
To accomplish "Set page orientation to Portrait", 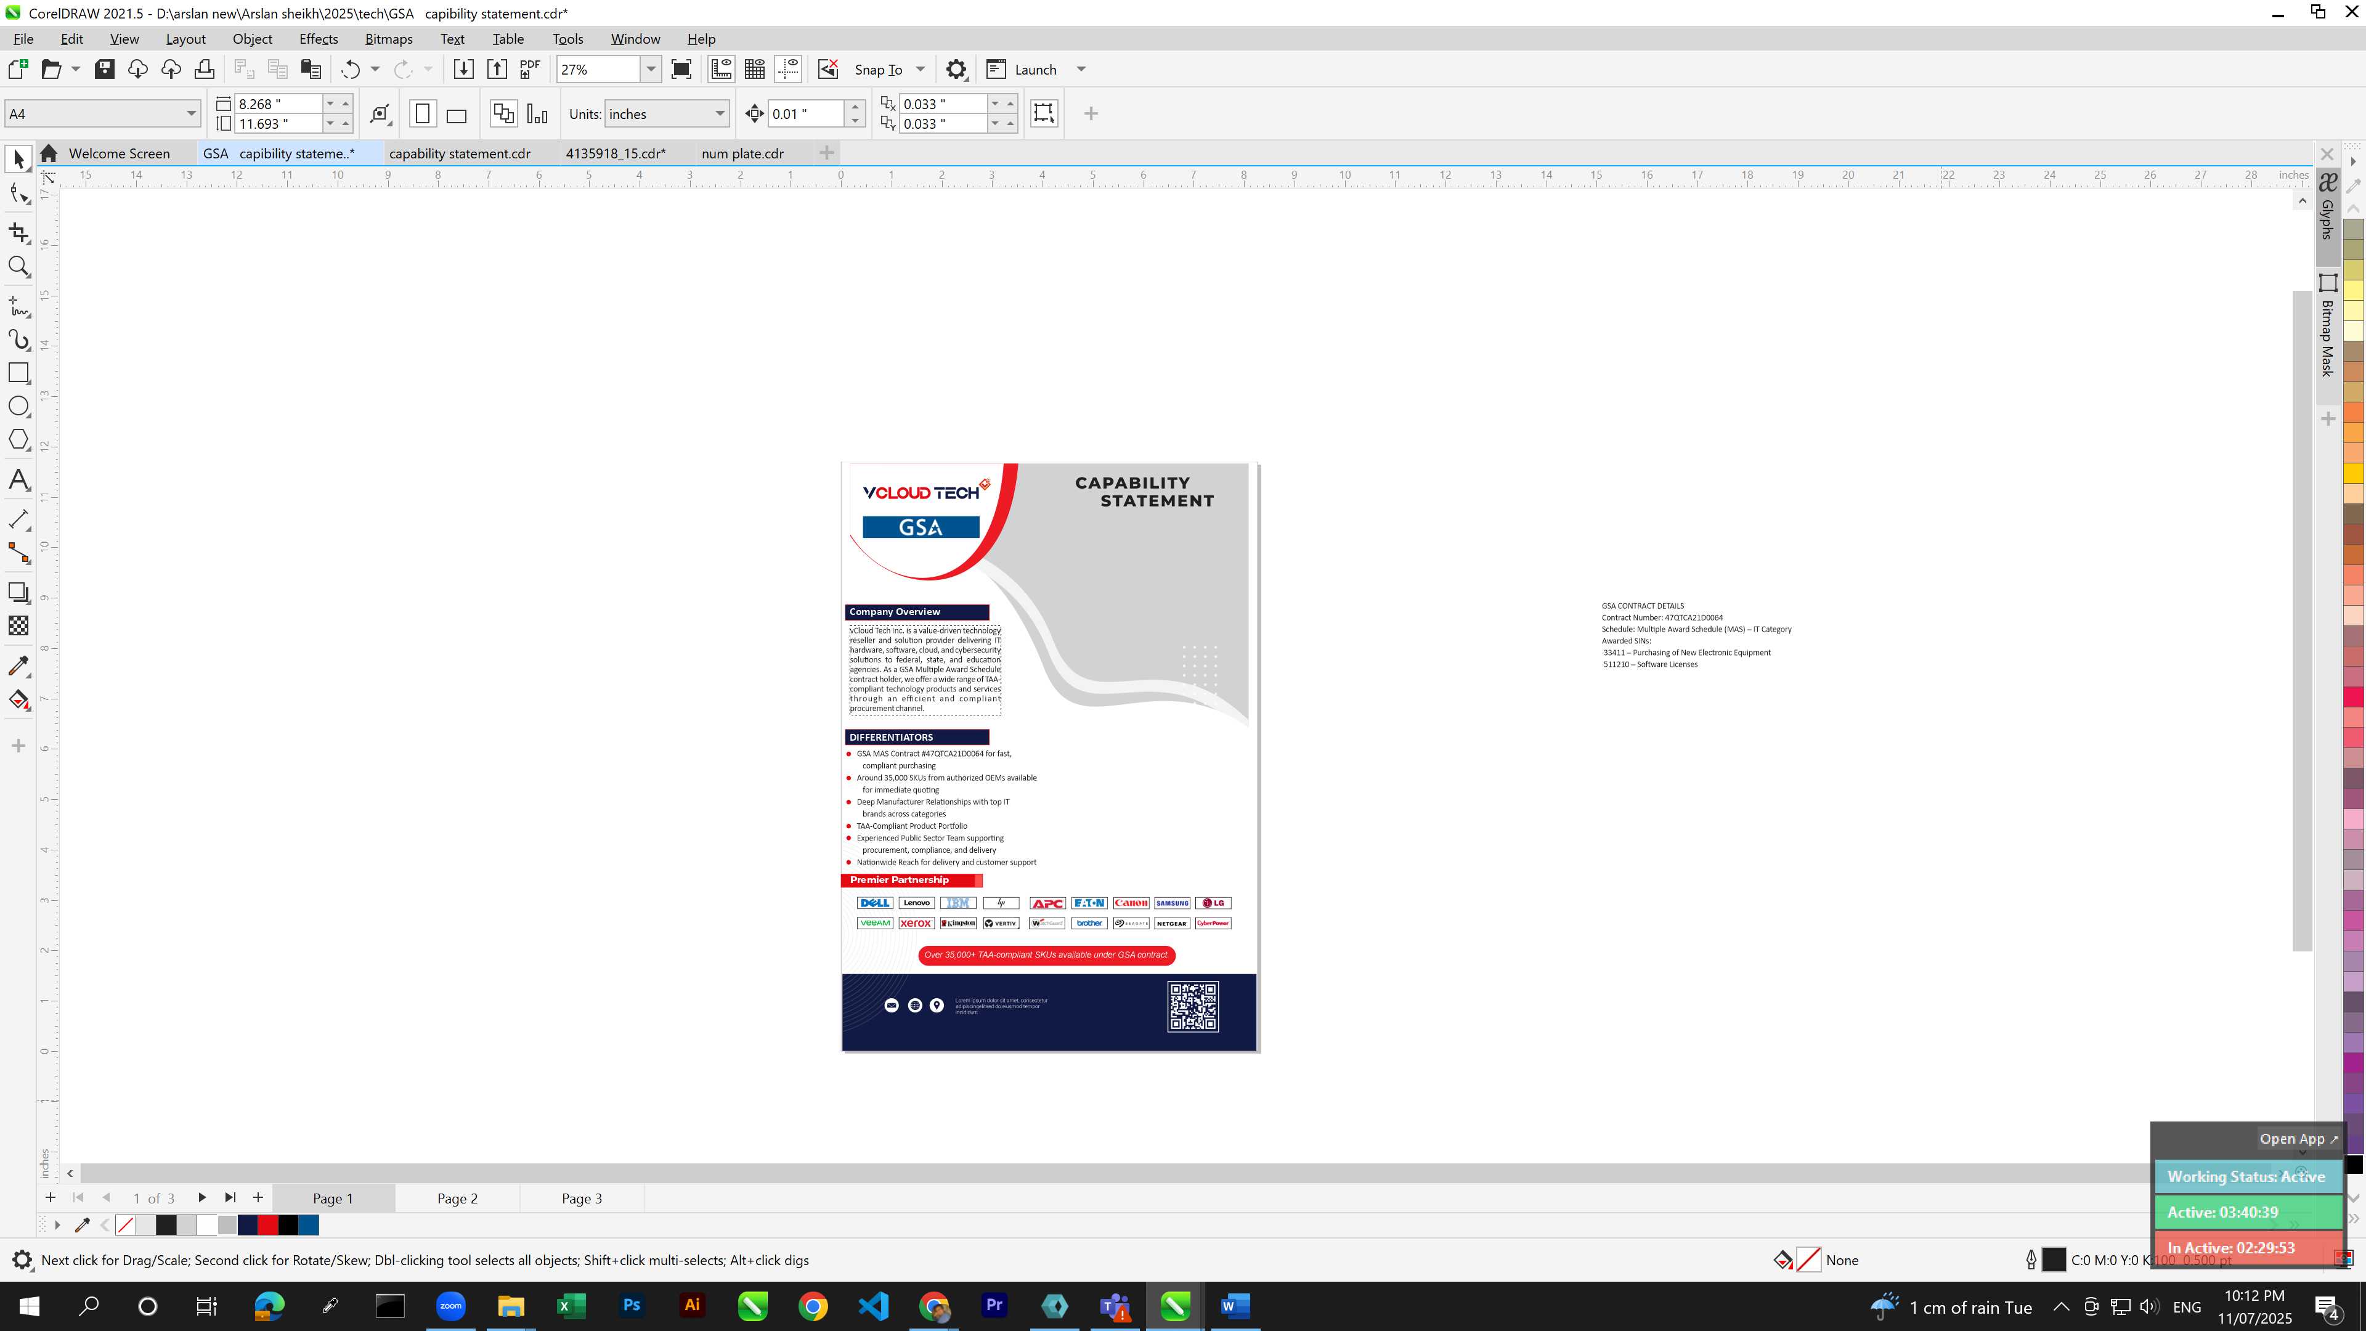I will tap(423, 114).
